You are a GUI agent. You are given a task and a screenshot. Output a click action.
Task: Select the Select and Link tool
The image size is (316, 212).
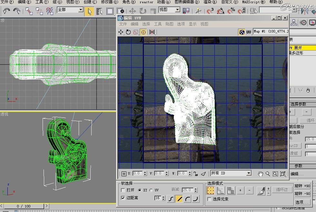29,11
